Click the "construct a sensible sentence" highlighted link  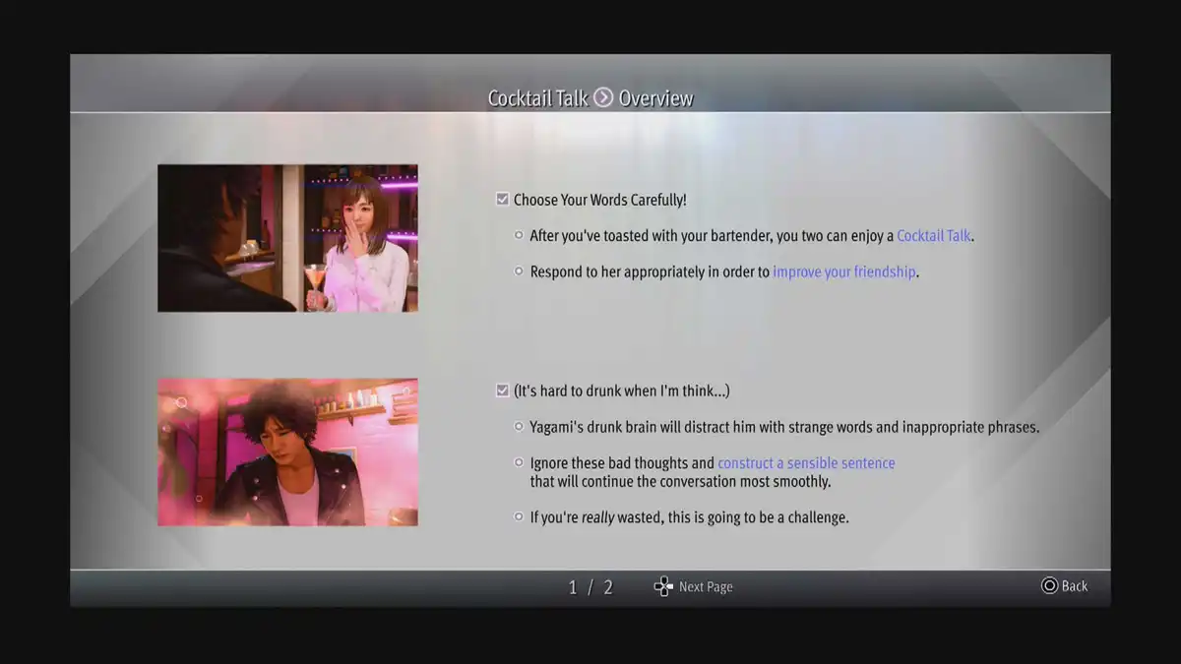[x=806, y=463]
